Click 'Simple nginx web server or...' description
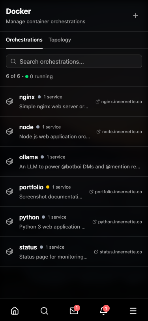The width and height of the screenshot is (148, 321). (54, 107)
